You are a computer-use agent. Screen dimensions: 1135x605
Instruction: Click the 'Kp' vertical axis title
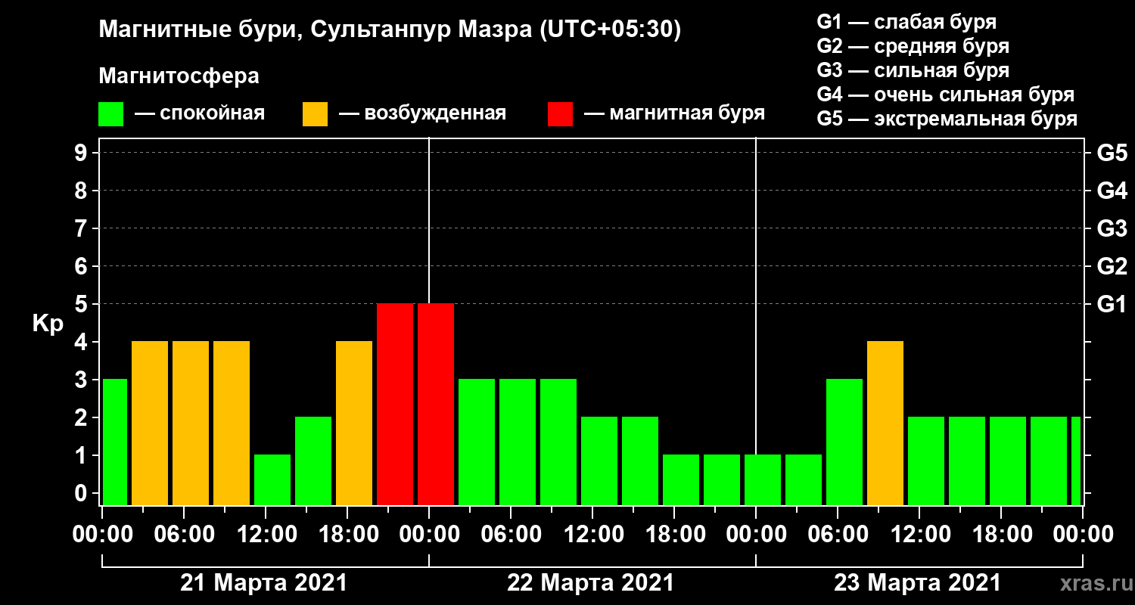(48, 323)
